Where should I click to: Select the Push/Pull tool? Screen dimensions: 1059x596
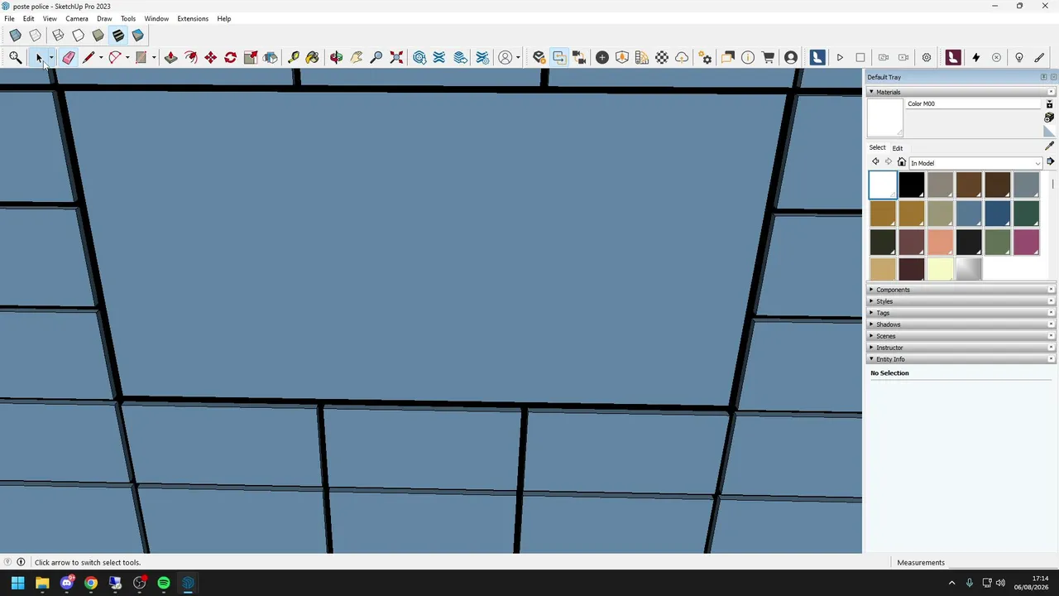tap(170, 57)
